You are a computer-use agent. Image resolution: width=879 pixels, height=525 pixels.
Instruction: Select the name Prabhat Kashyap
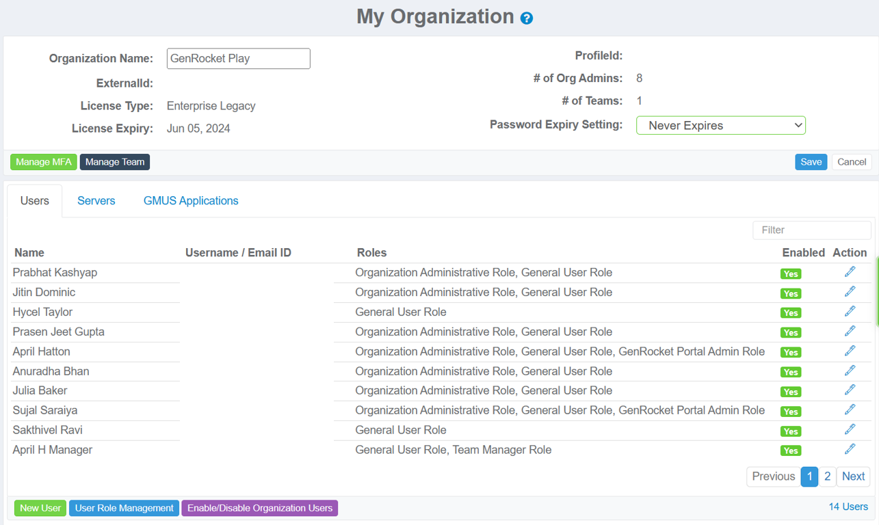pyautogui.click(x=55, y=273)
